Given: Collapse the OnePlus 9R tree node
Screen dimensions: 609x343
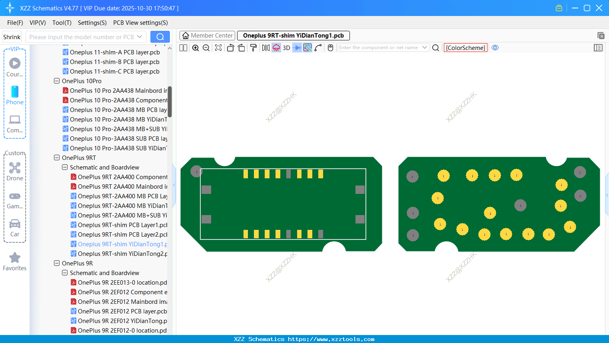Looking at the screenshot, I should [57, 263].
